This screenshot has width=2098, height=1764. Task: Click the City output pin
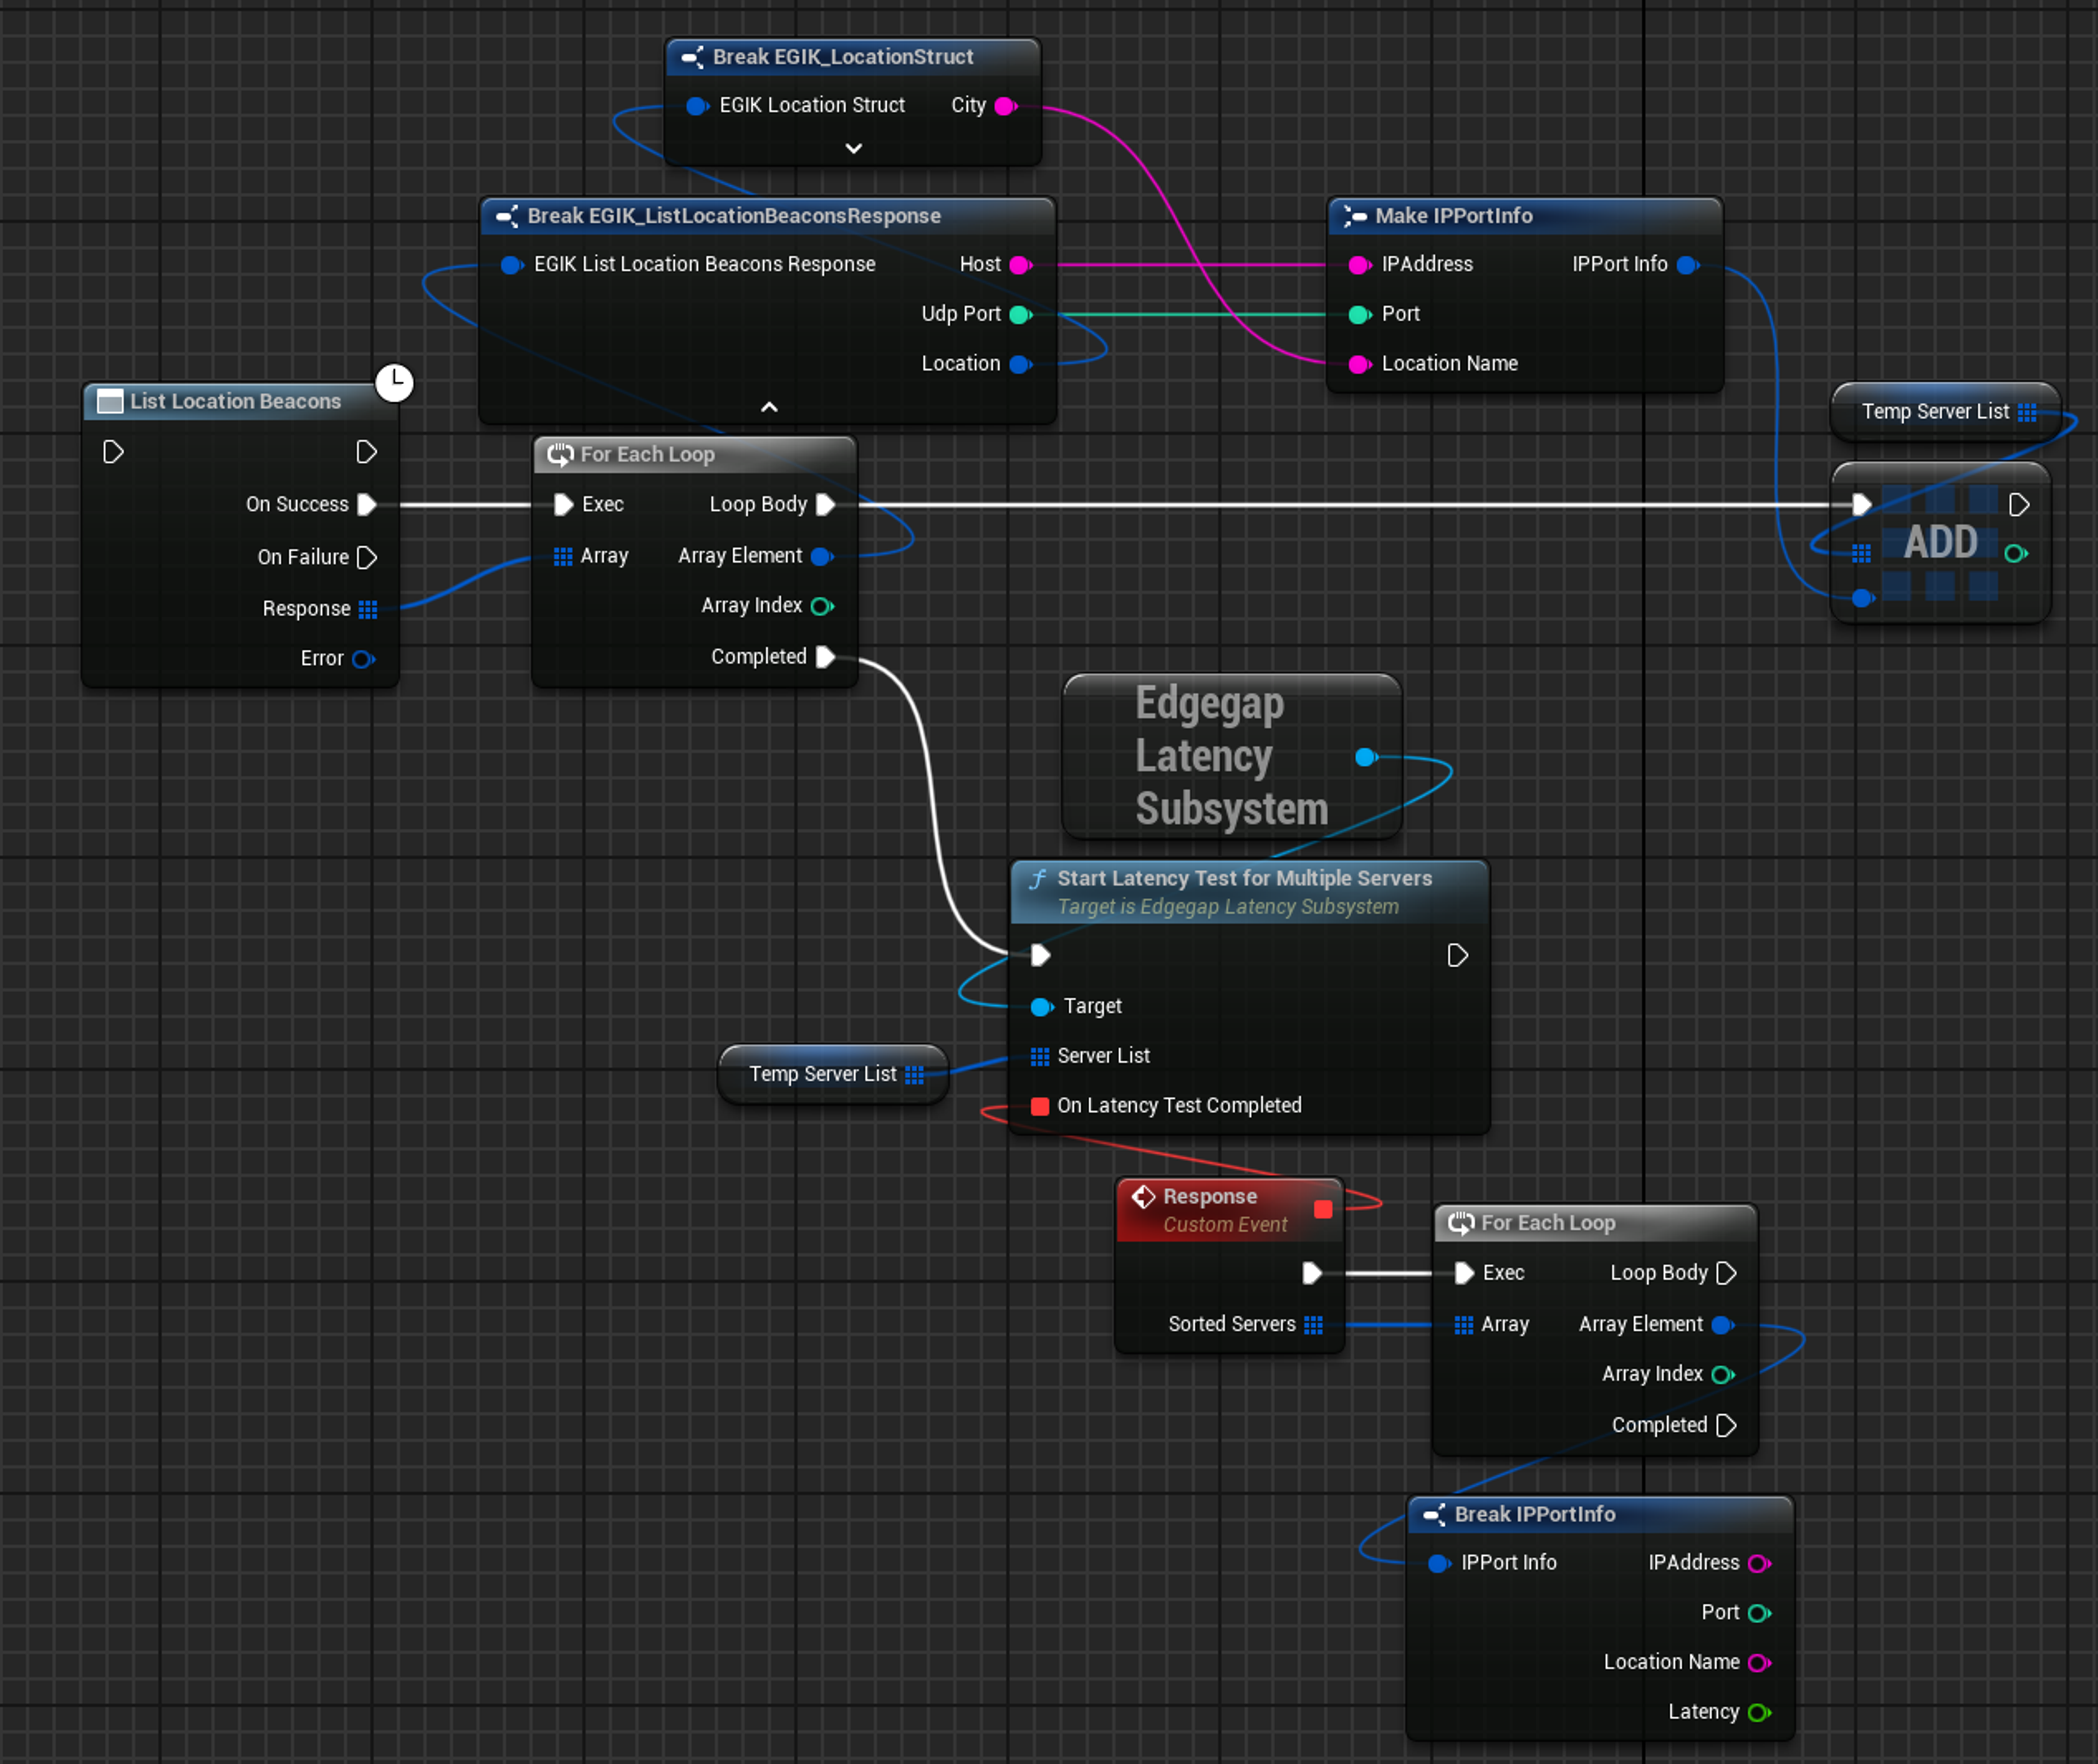pos(1005,106)
